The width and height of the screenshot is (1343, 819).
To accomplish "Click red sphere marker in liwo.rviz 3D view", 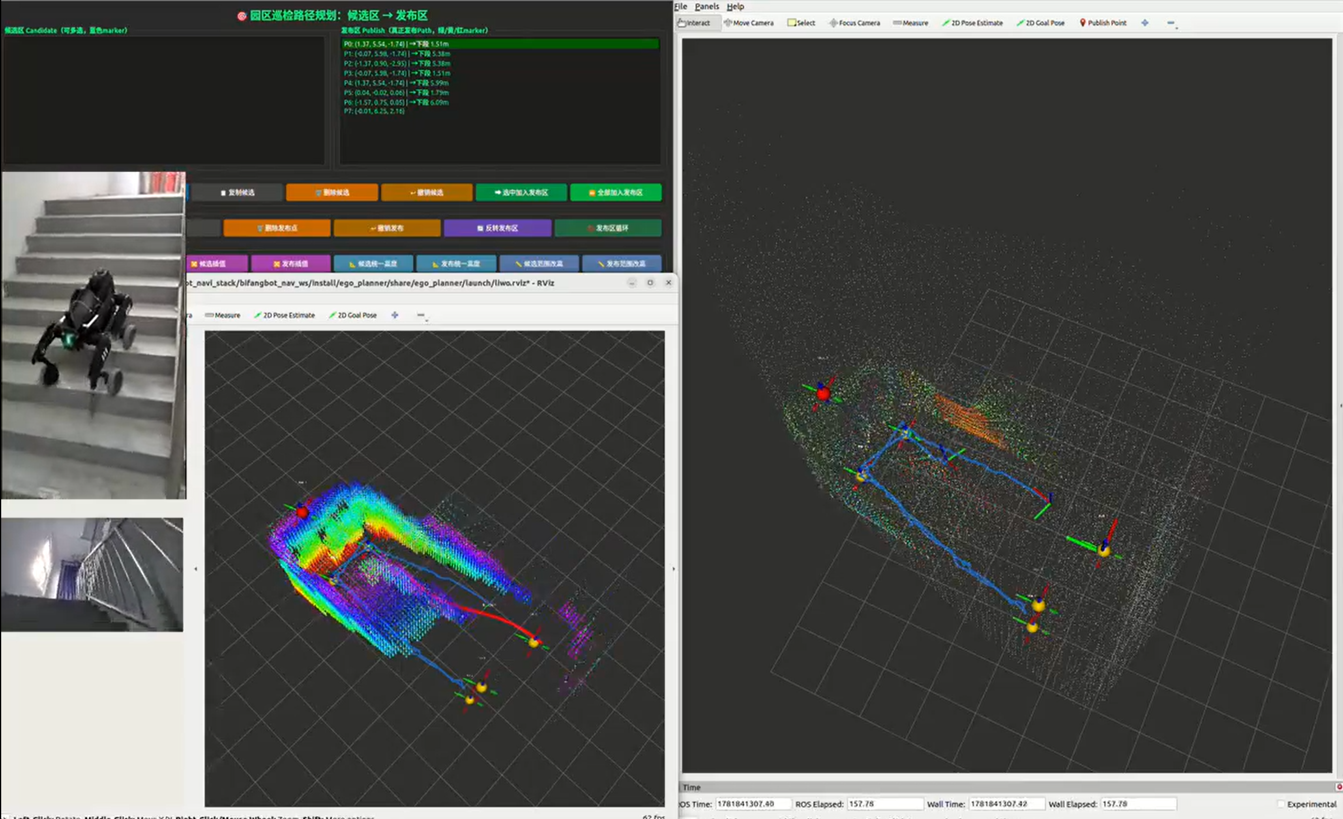I will (x=303, y=512).
